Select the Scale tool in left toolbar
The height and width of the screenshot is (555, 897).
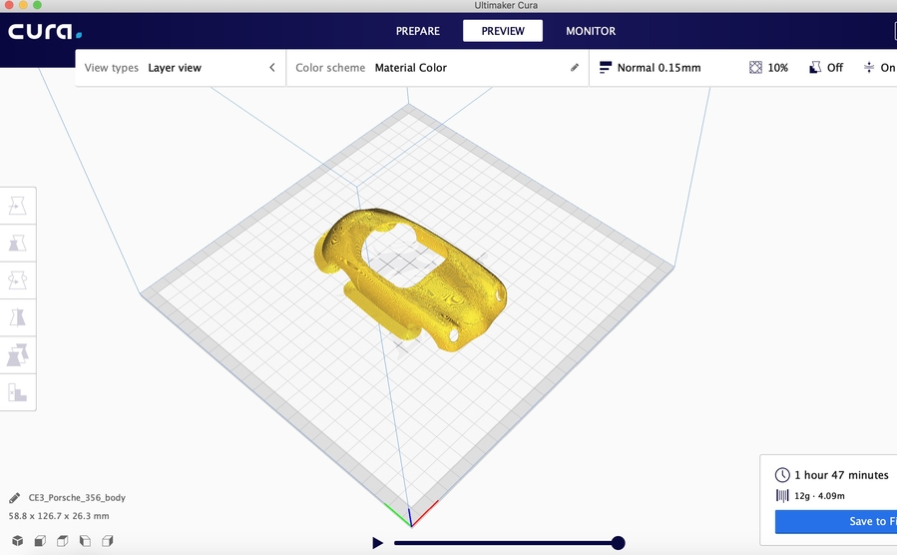18,244
